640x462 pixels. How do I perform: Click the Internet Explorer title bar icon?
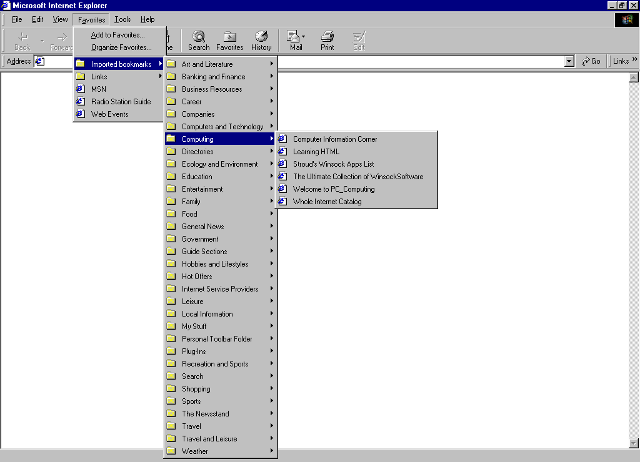point(6,5)
